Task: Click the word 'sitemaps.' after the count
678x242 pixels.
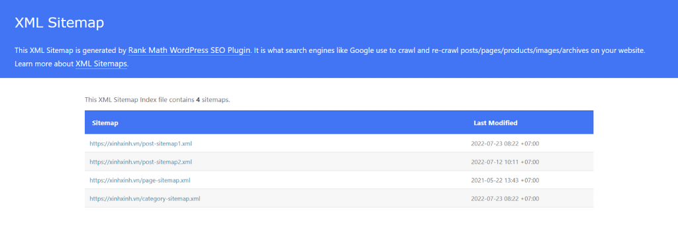Action: tap(216, 100)
